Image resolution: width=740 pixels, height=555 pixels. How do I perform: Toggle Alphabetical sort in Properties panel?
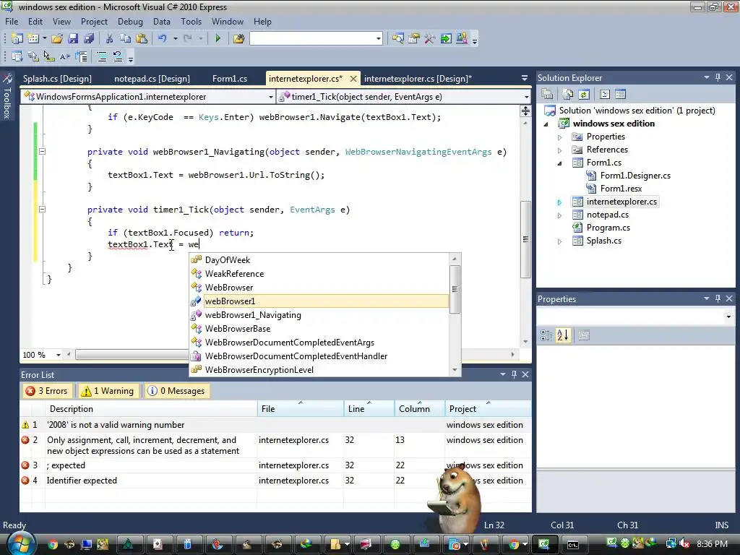[x=563, y=335]
